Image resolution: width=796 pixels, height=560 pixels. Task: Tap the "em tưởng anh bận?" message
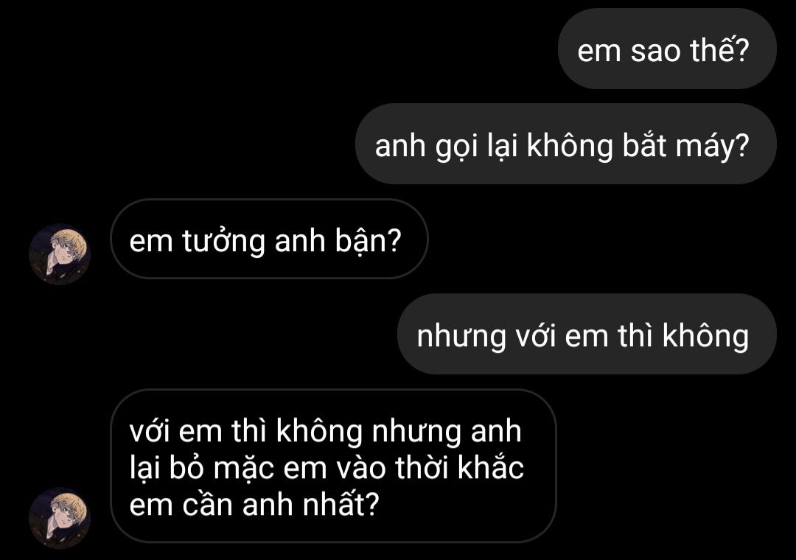pyautogui.click(x=269, y=239)
